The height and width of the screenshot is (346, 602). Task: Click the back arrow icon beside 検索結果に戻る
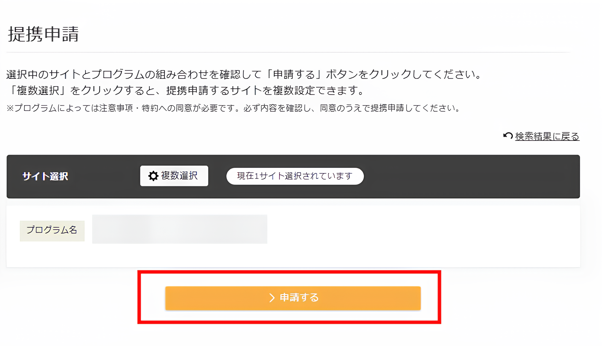tap(508, 136)
